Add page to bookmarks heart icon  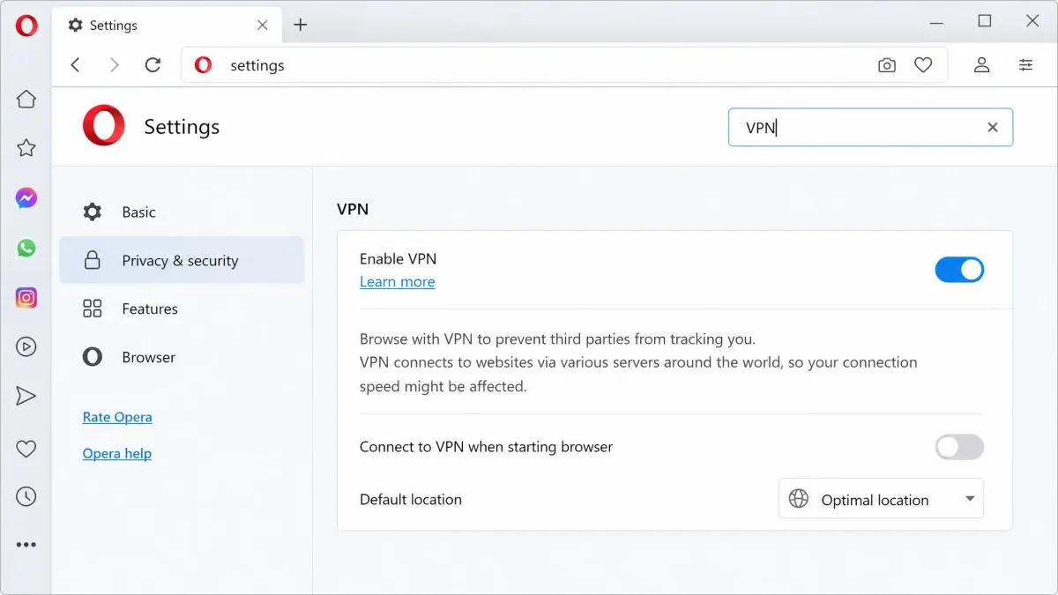923,65
